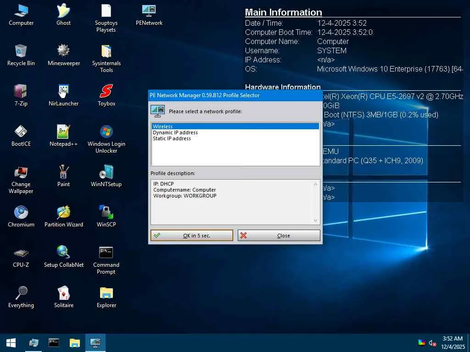
Task: Choose the Static IP address profile
Action: 235,138
